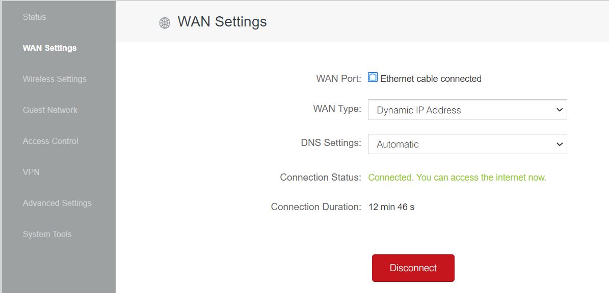Click the DNS Settings field label
Viewport: 609px width, 293px height.
(331, 143)
